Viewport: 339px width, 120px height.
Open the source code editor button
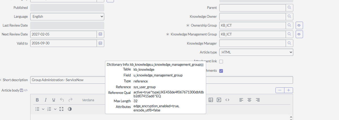[x=227, y=100]
